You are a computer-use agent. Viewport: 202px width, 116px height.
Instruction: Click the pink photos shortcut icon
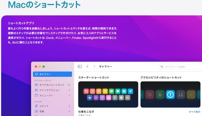click(x=109, y=98)
